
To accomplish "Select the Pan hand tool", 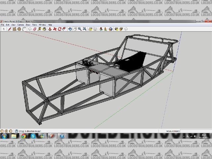I will [x=75, y=29].
